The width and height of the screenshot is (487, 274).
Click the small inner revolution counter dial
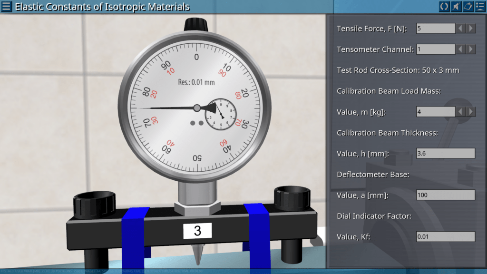coord(220,115)
